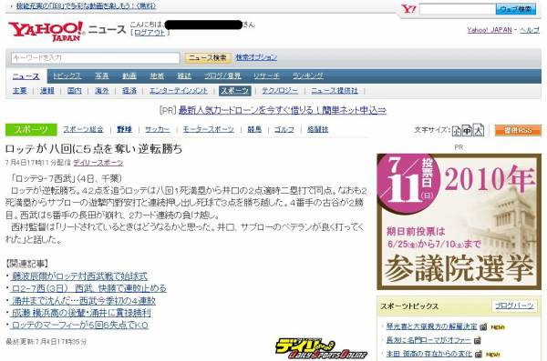
Task: Open 格闘技 subcategory
Action: [x=318, y=129]
